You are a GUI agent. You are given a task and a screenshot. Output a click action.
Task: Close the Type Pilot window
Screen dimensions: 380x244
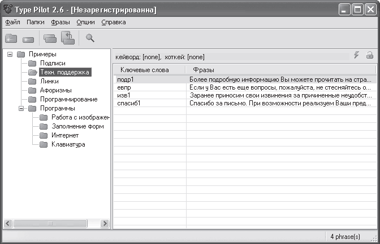point(370,10)
